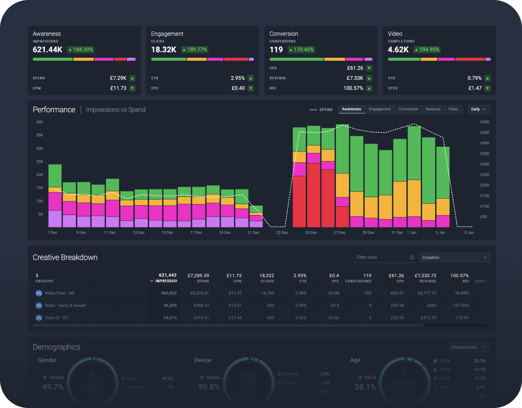This screenshot has width=522, height=408.
Task: Select the Revenue chart tab
Action: [433, 109]
